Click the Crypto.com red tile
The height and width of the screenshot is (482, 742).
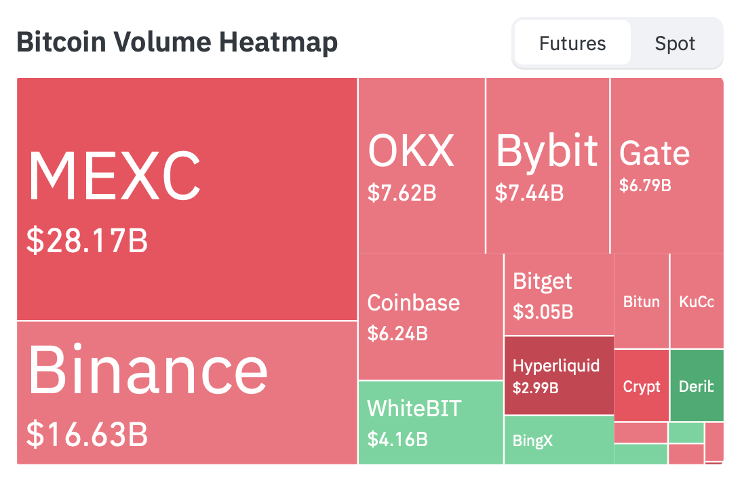pyautogui.click(x=641, y=386)
